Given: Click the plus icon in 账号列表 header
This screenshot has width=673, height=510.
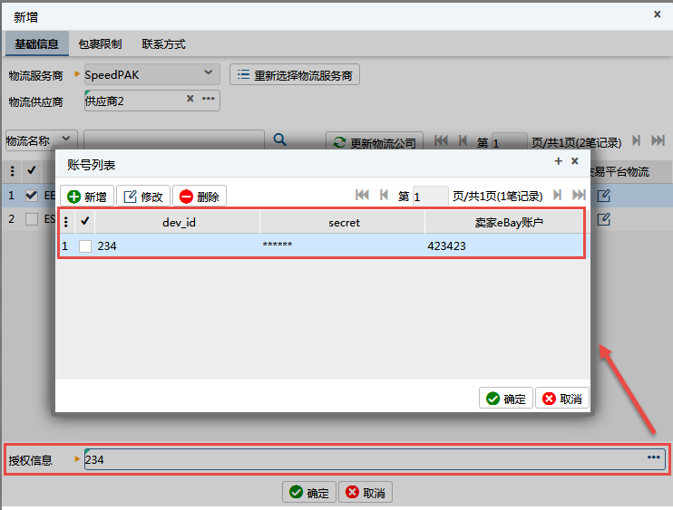Looking at the screenshot, I should click(559, 161).
